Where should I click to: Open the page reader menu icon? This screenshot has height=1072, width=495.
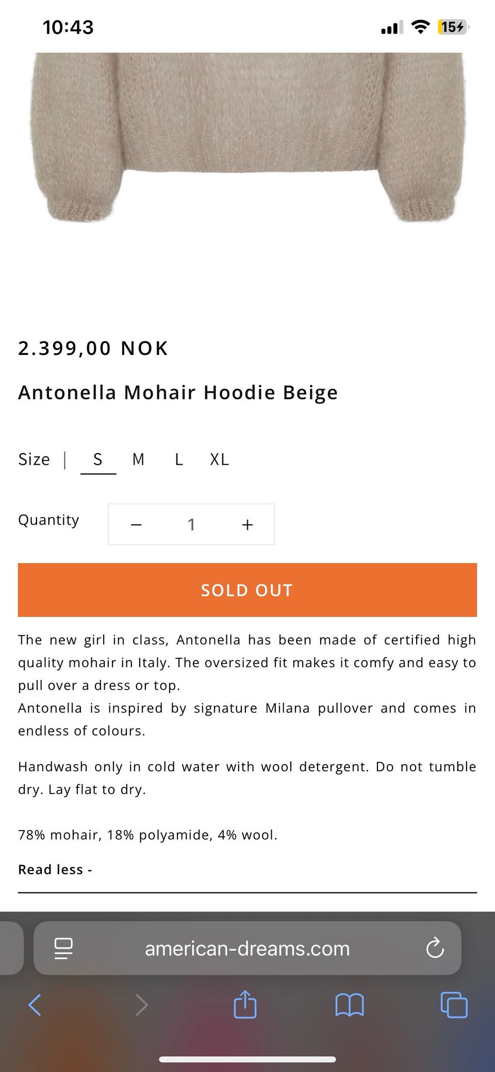point(63,948)
